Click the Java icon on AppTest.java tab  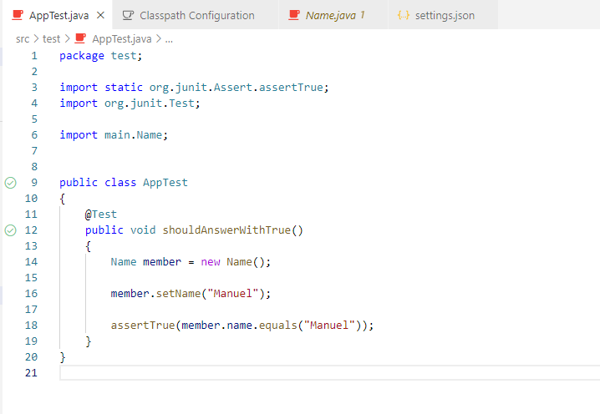[x=18, y=16]
